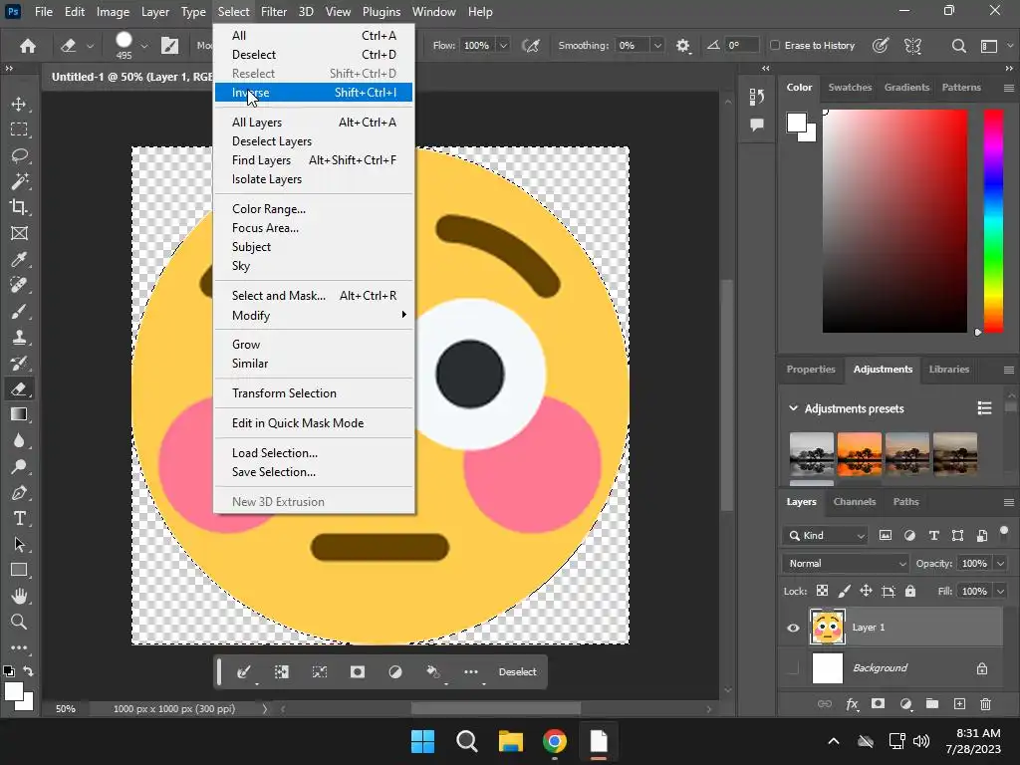The height and width of the screenshot is (765, 1020).
Task: Select the Hand tool
Action: tap(19, 597)
